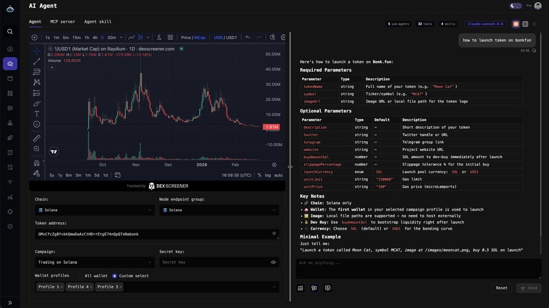Open the indicators fx menu
The width and height of the screenshot is (549, 308).
(159, 37)
